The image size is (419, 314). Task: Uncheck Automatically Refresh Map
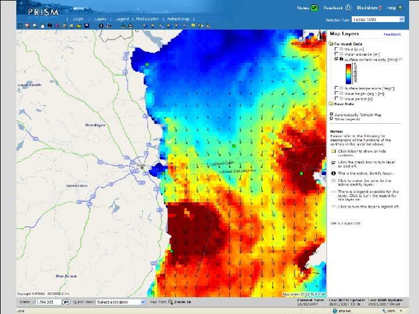[x=332, y=114]
